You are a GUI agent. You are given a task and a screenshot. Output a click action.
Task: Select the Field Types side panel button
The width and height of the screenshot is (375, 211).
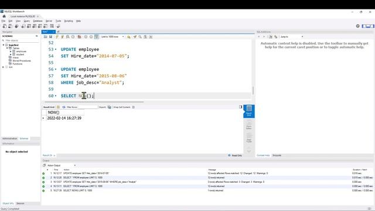point(249,138)
